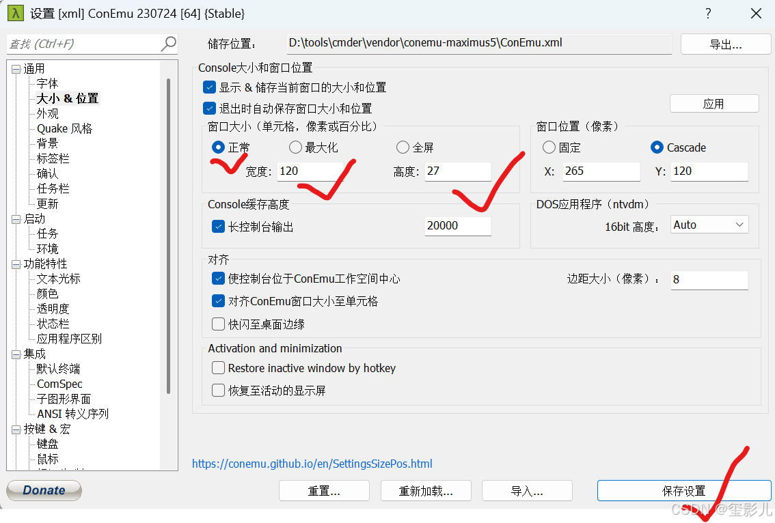Screen dimensions: 775x523
Task: Open the 文本光标 settings page
Action: point(58,279)
